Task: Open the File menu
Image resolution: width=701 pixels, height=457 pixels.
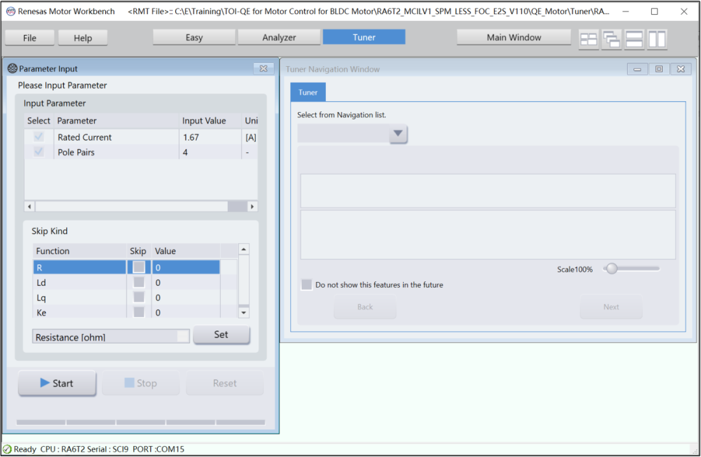Action: tap(29, 38)
